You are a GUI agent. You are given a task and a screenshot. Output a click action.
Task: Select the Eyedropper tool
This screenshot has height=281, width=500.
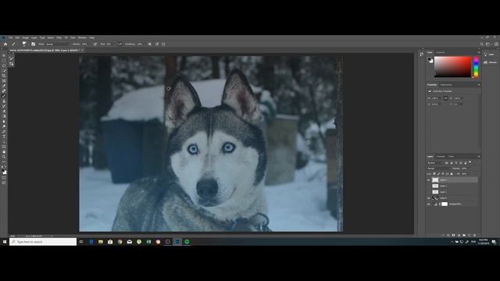point(4,85)
